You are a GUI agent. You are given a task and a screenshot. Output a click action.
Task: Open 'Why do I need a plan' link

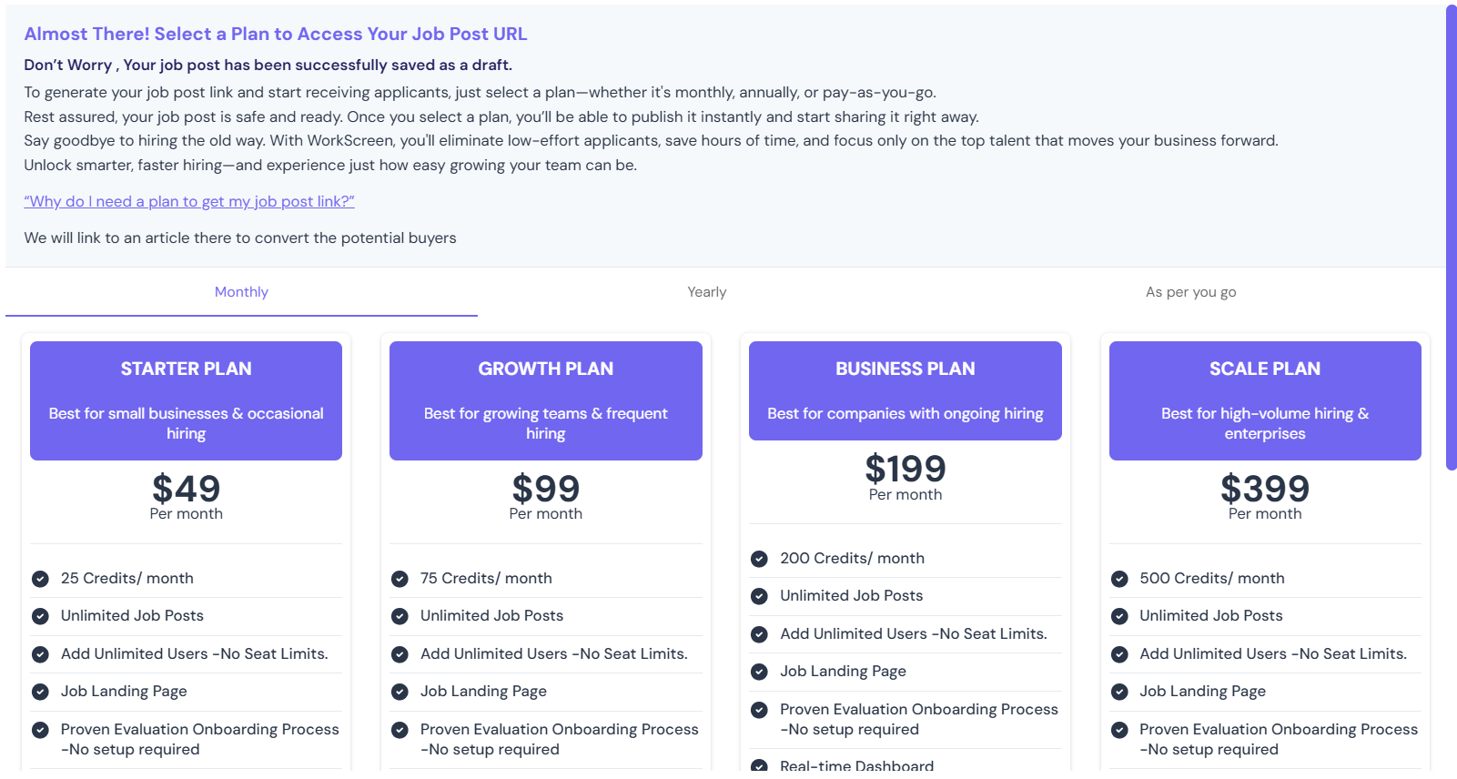point(189,201)
